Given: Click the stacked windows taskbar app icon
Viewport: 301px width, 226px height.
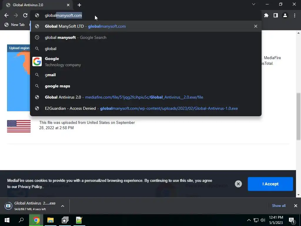Looking at the screenshot, I should coord(65,220).
